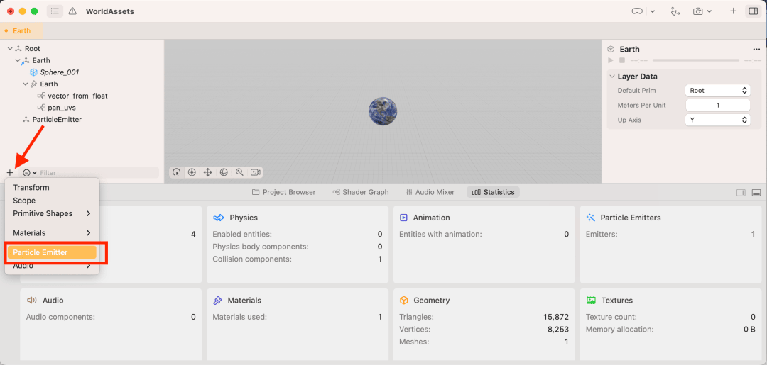Click the Physics card icon
The image size is (767, 365).
[219, 218]
